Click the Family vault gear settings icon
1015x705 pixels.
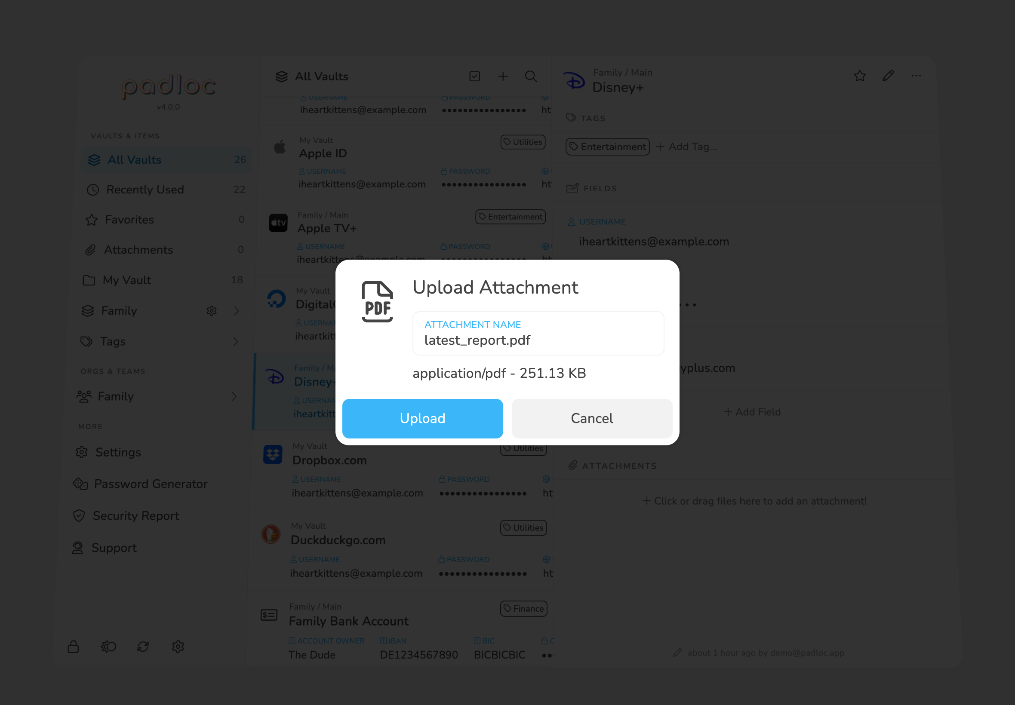[x=212, y=311]
